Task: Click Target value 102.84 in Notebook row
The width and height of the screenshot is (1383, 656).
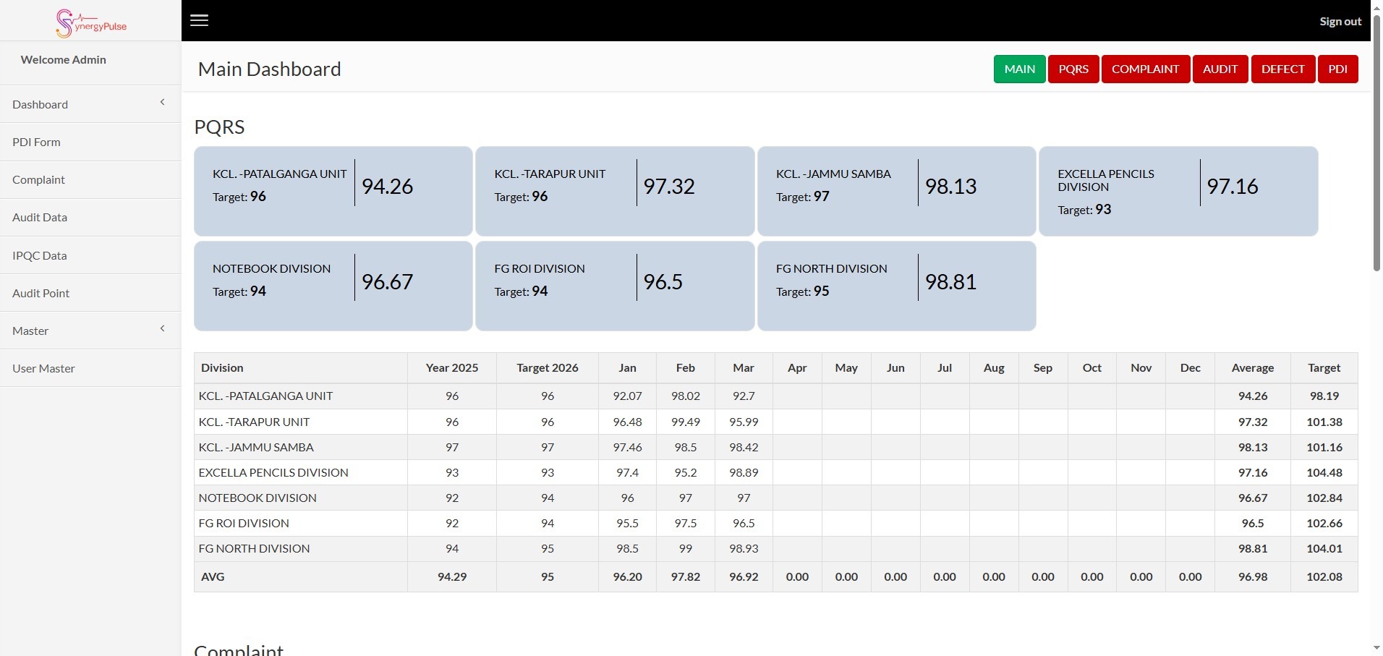Action: [1324, 498]
